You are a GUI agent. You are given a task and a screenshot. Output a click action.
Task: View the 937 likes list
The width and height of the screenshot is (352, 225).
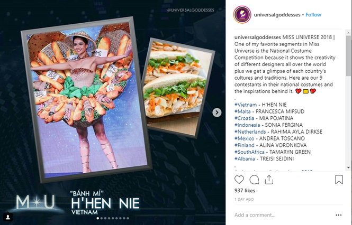click(x=245, y=191)
